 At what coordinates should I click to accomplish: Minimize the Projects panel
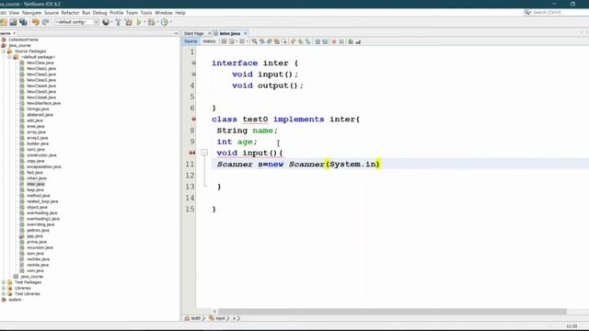[176, 33]
